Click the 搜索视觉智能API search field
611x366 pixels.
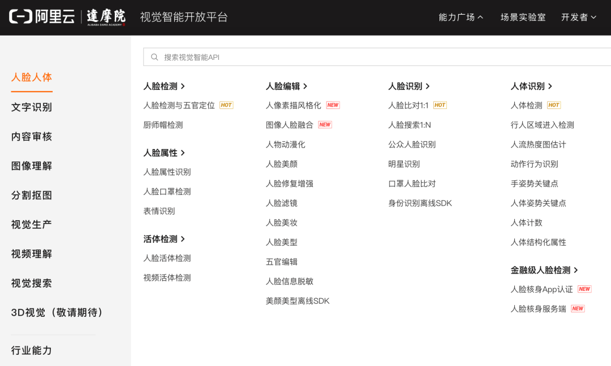[x=373, y=57]
